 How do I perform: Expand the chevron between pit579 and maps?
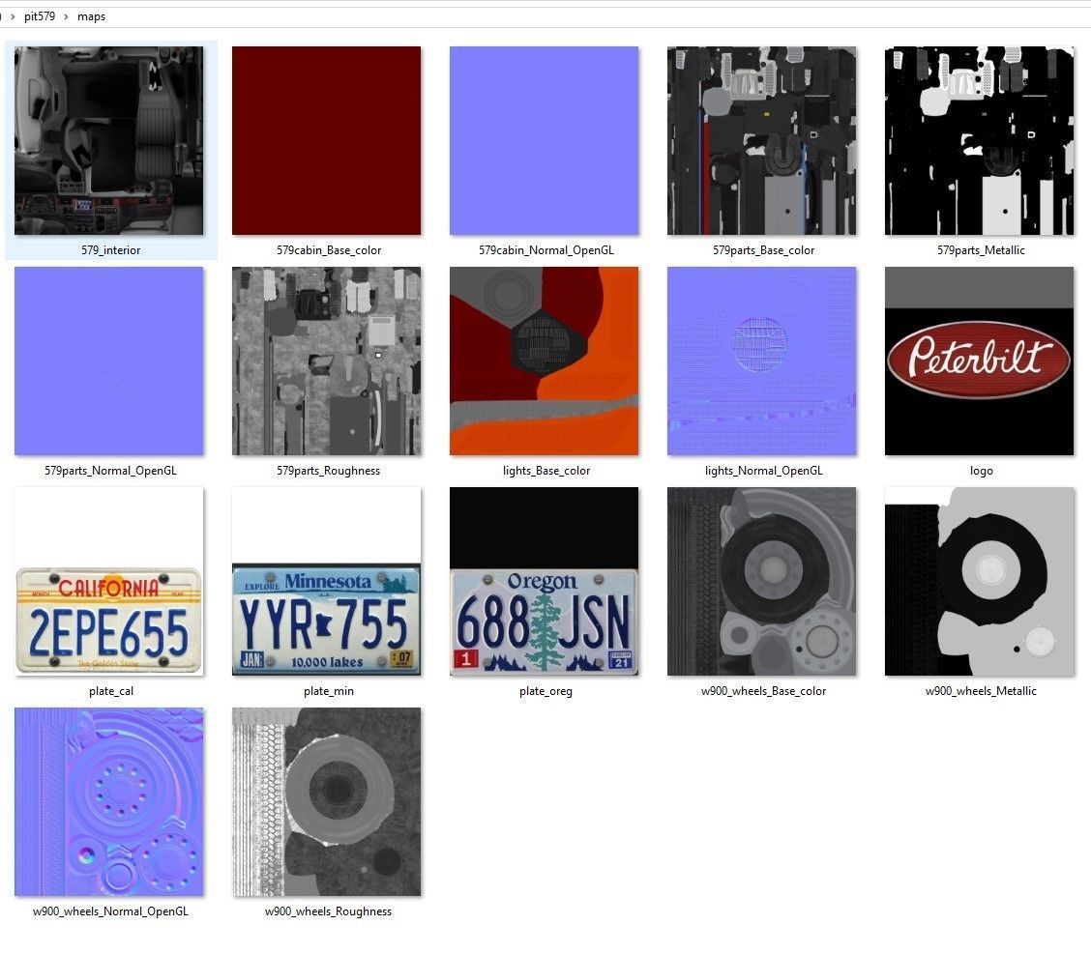[x=66, y=16]
